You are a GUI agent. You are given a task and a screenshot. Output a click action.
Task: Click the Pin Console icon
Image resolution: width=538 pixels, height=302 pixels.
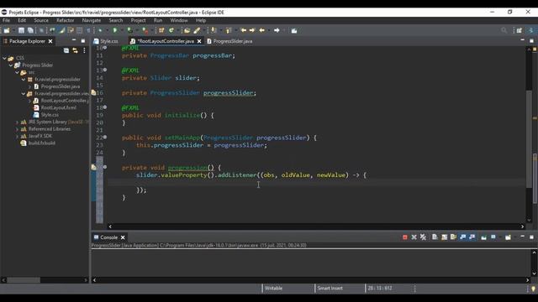point(484,237)
